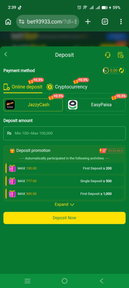Open the First Deposit ≥ 1,000 promotion
The image size is (129, 288).
point(64,193)
